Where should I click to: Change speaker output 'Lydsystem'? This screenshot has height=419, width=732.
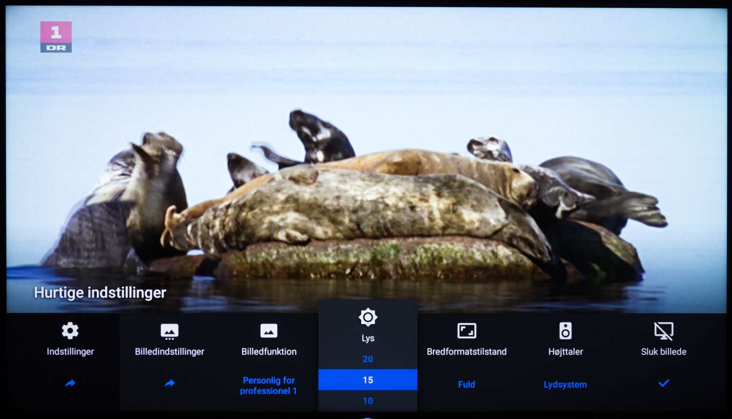[565, 384]
